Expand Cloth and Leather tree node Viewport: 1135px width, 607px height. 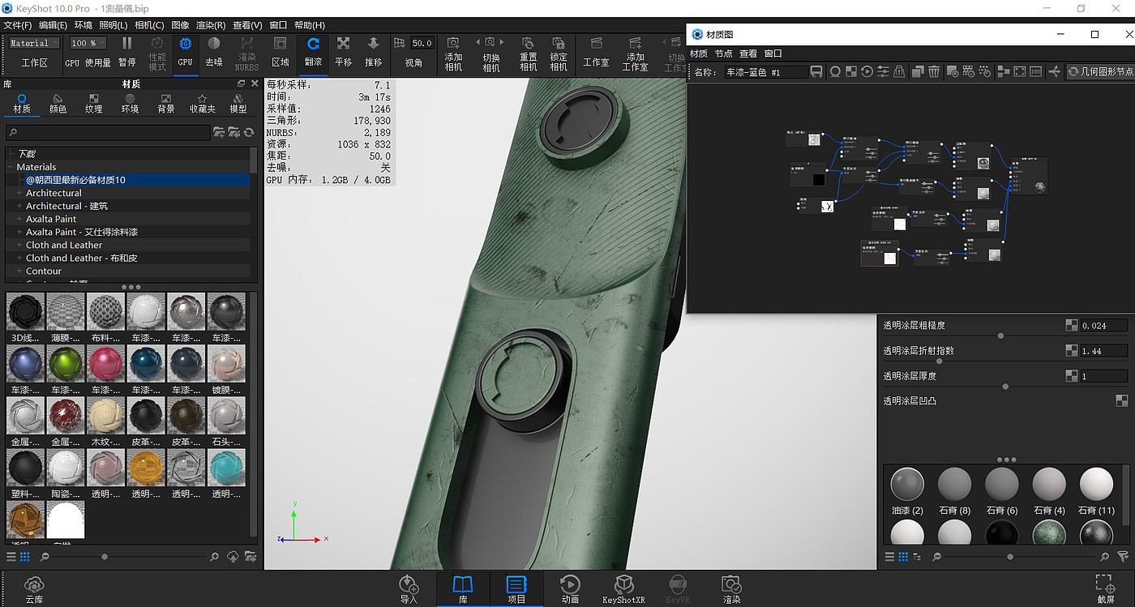pyautogui.click(x=19, y=246)
